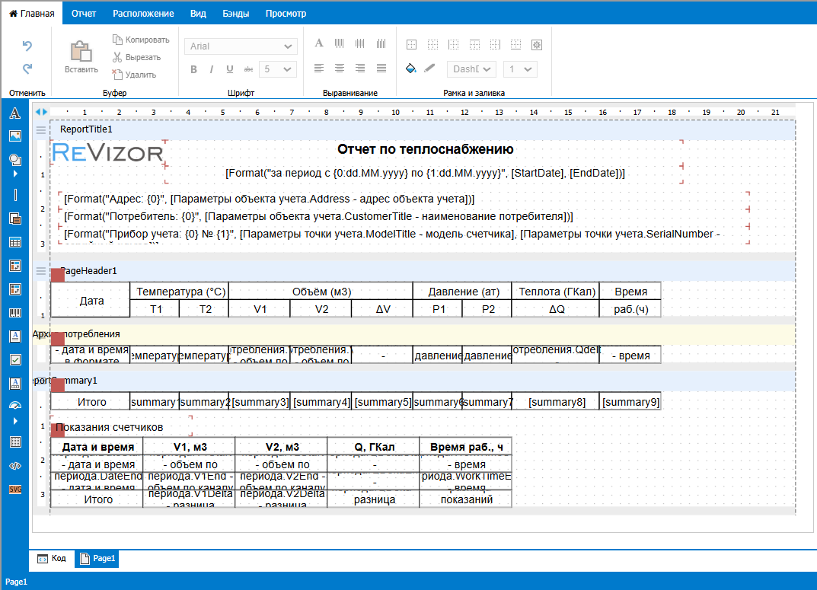
Task: Toggle the right border line
Action: [495, 45]
